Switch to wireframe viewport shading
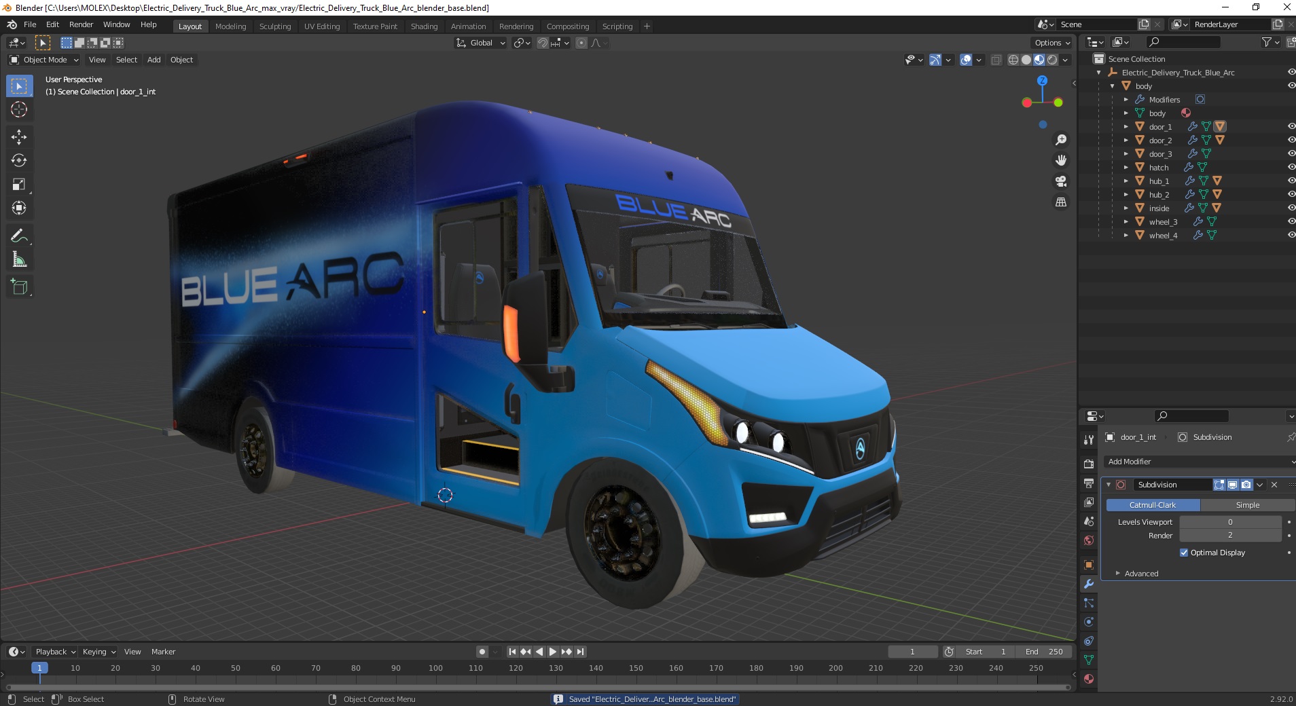This screenshot has width=1296, height=706. (x=1013, y=60)
